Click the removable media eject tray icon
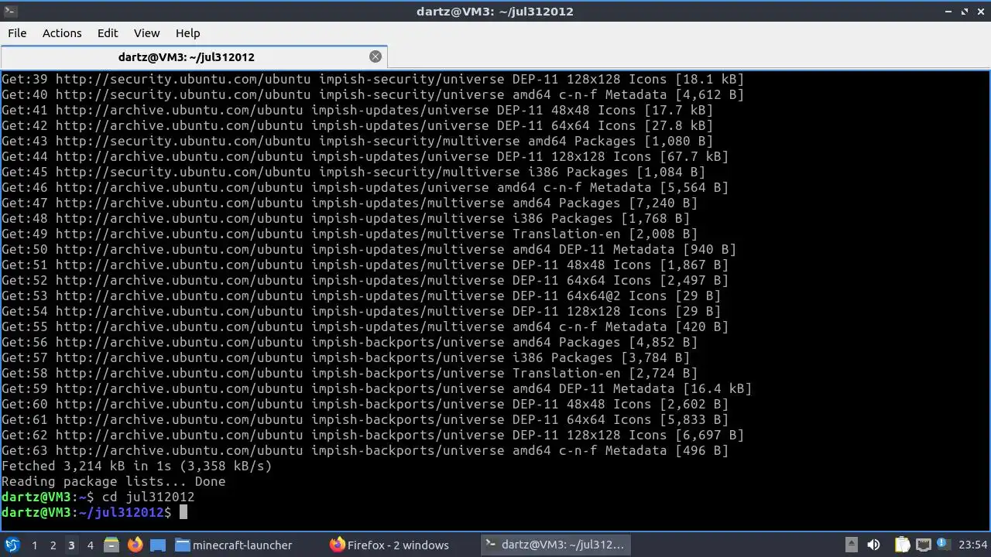 click(x=851, y=545)
